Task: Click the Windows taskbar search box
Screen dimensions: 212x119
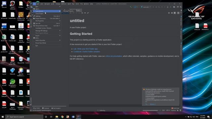Action: [x=24, y=117]
